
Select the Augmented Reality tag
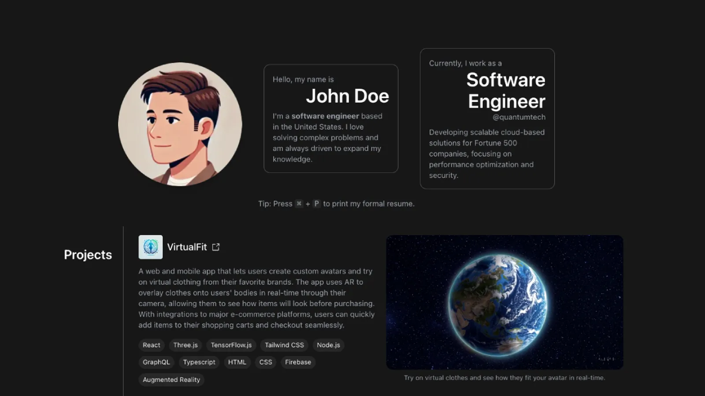pyautogui.click(x=171, y=380)
